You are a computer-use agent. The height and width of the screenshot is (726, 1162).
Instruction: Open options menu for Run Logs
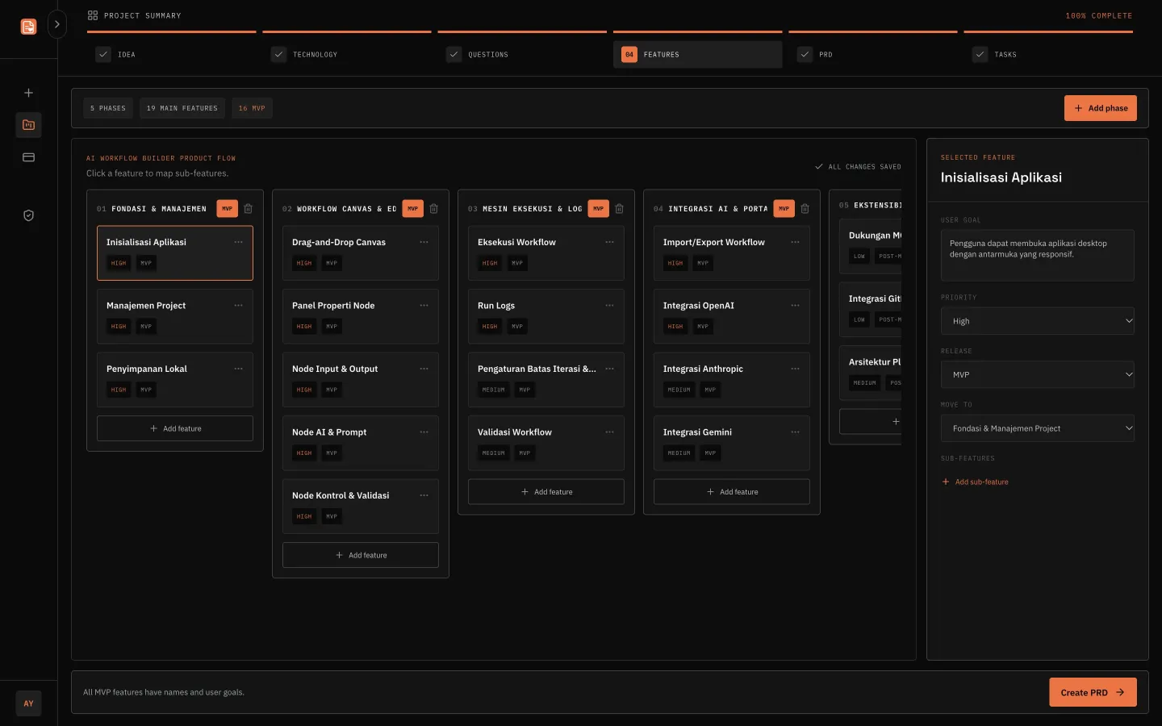609,306
